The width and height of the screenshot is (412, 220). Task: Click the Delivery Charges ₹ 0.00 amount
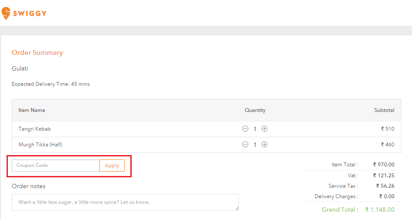[x=387, y=196]
